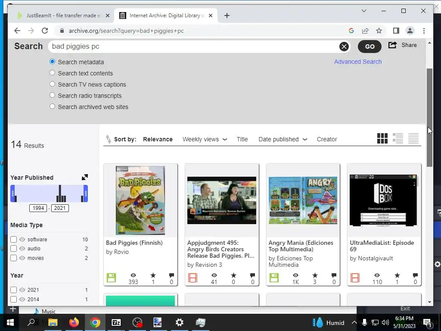This screenshot has height=331, width=441.
Task: Toggle eye icon next to software
Action: 22,240
